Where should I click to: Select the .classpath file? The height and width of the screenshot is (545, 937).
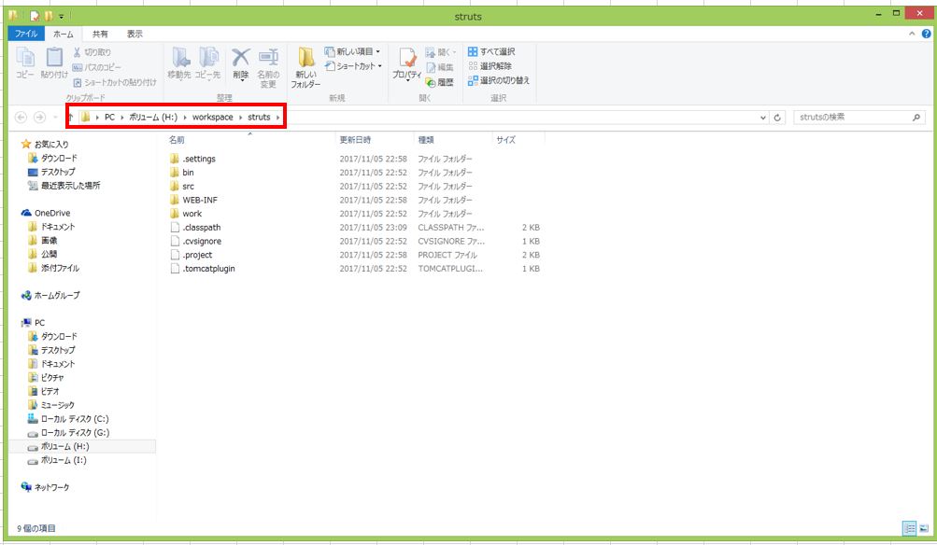(x=202, y=228)
